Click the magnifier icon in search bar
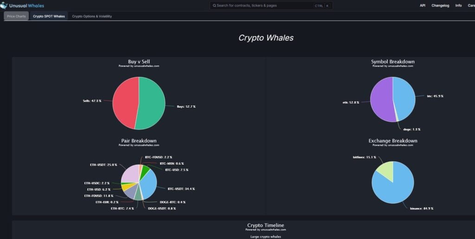This screenshot has height=239, width=475. pos(213,6)
